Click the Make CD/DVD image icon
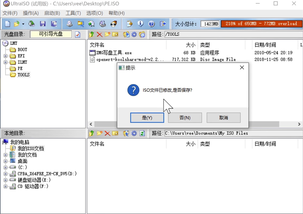 [69, 24]
